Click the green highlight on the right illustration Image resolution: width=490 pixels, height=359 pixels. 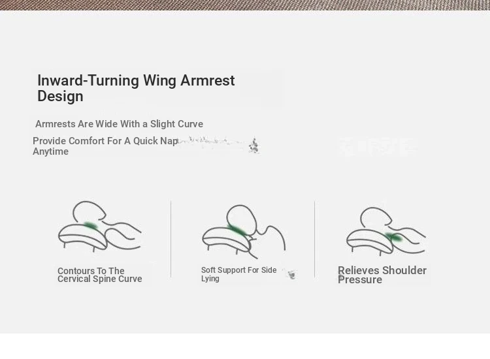pyautogui.click(x=394, y=237)
